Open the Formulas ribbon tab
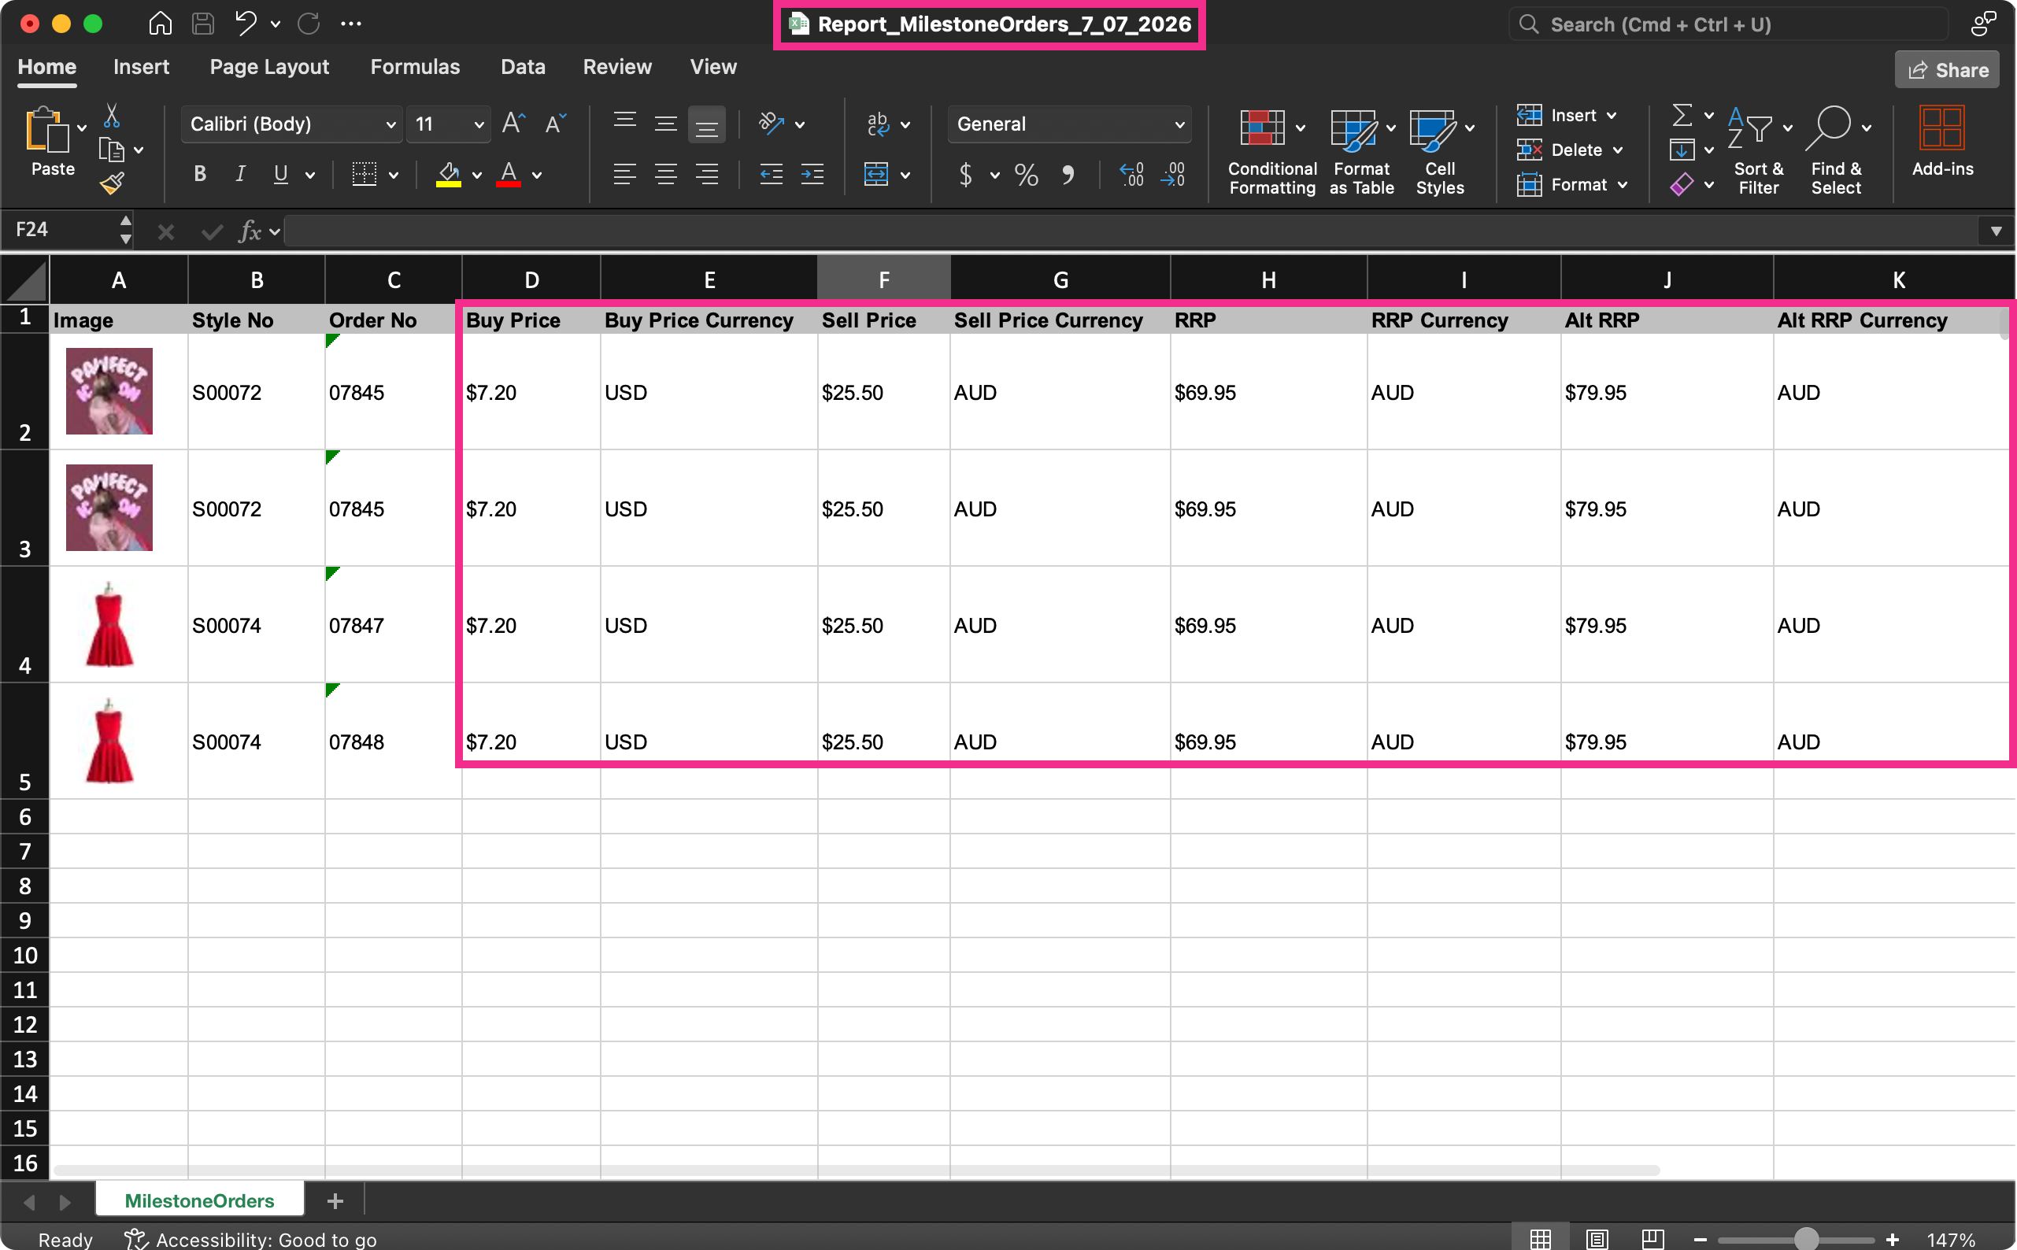2017x1250 pixels. (414, 67)
